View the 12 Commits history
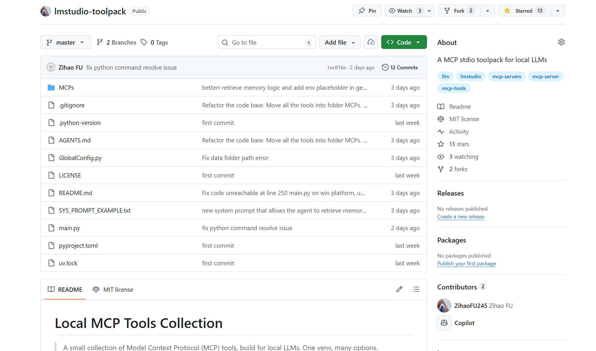This screenshot has width=596, height=351. click(x=400, y=67)
